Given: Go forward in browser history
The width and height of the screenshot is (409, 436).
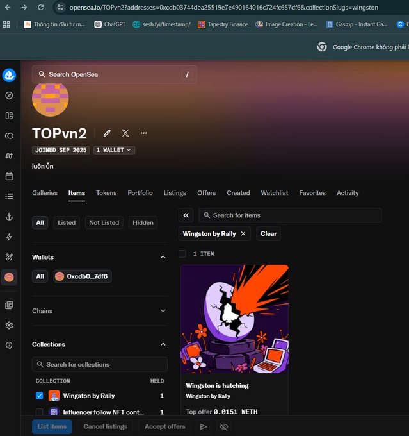Looking at the screenshot, I should (24, 8).
